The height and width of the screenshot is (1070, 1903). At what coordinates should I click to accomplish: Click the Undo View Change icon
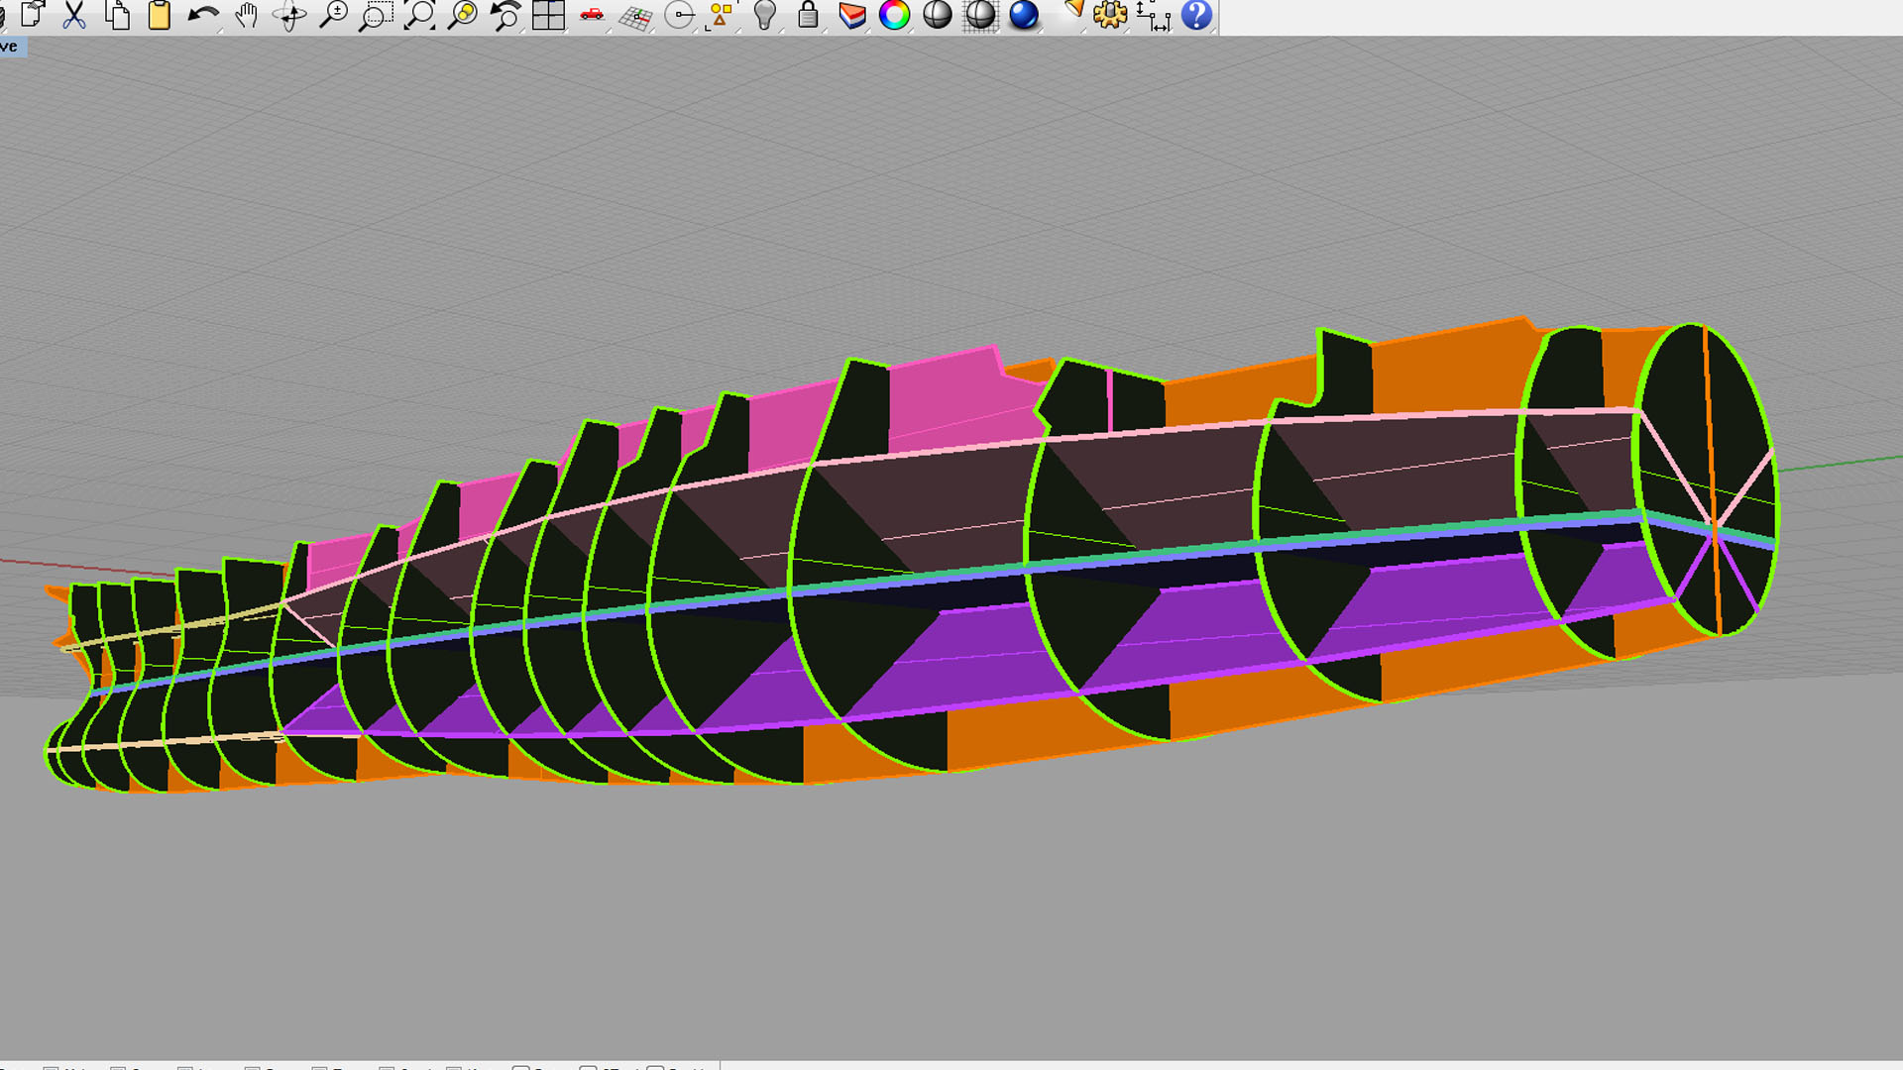coord(505,15)
